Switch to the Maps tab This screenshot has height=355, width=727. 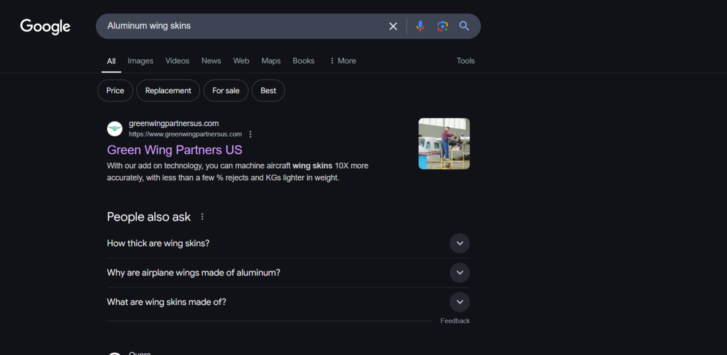(x=271, y=61)
